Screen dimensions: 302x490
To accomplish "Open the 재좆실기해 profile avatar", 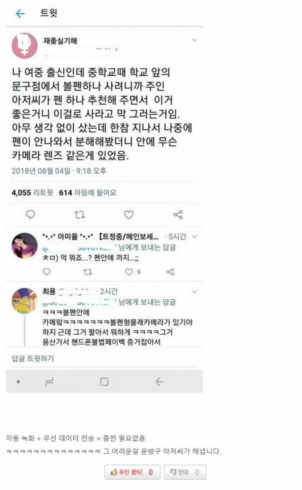I will click(25, 46).
